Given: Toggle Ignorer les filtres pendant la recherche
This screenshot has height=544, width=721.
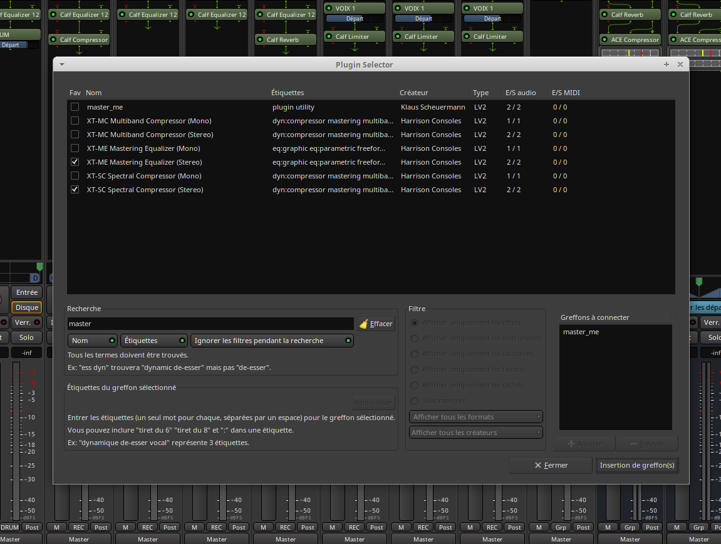Looking at the screenshot, I should click(x=272, y=341).
